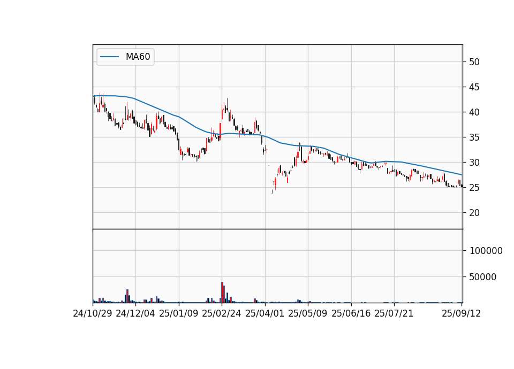Image resolution: width=514 pixels, height=369 pixels.
Task: Click the date label 25/09/12
Action: coord(461,313)
